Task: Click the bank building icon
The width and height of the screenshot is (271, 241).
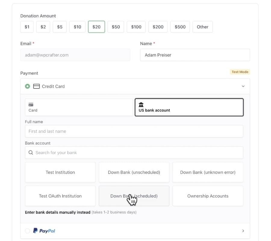Action: [x=141, y=105]
